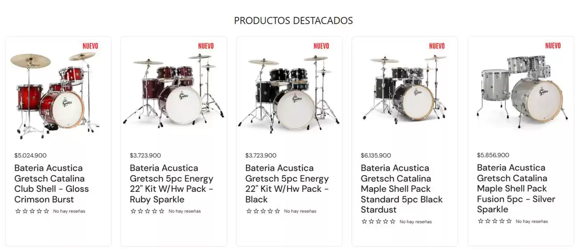The image size is (578, 249).
Task: Click the $6.135.900 price on Black Stardust card
Action: tap(376, 156)
